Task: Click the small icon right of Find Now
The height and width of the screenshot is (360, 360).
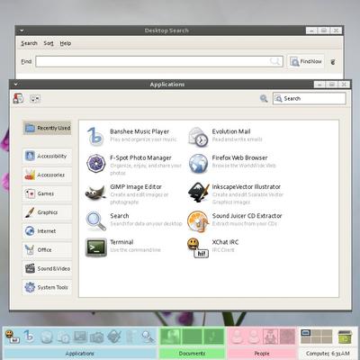Action: pyautogui.click(x=333, y=62)
